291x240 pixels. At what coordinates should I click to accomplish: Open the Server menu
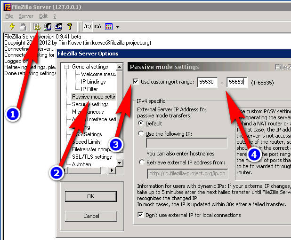(26, 16)
